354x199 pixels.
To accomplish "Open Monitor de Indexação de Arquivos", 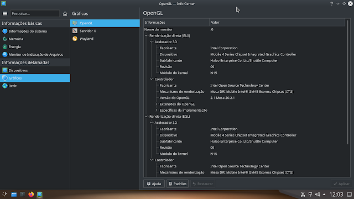I will [x=35, y=54].
